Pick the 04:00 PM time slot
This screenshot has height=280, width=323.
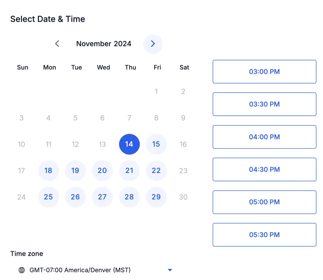click(264, 137)
